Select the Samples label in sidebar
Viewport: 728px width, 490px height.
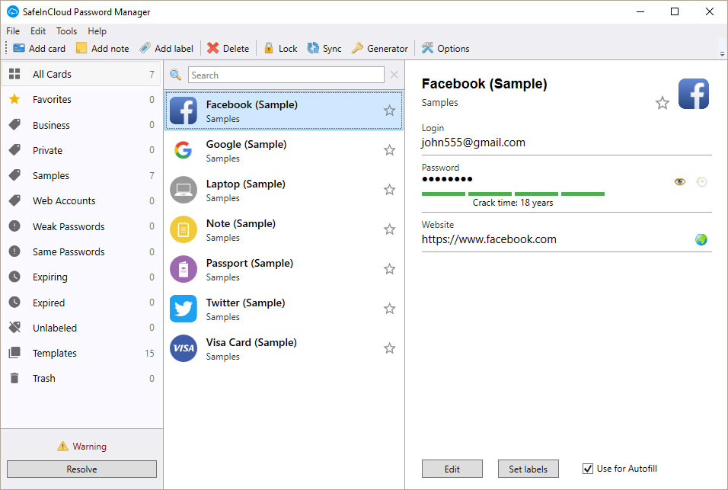click(x=81, y=175)
